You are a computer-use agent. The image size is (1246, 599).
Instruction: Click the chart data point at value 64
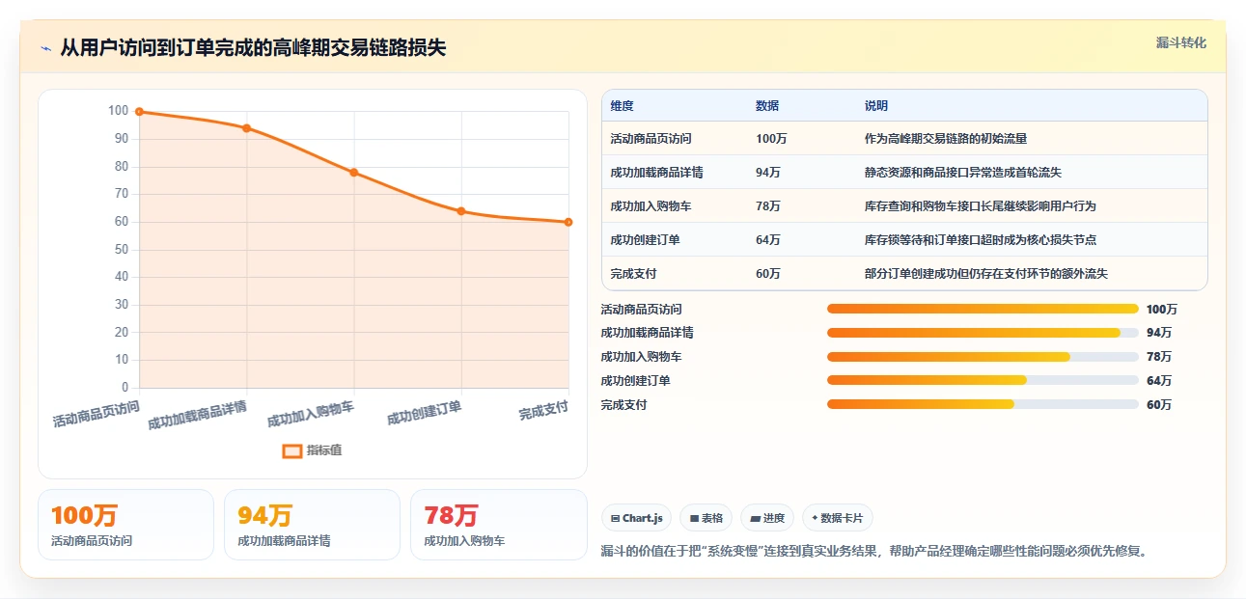(x=461, y=211)
